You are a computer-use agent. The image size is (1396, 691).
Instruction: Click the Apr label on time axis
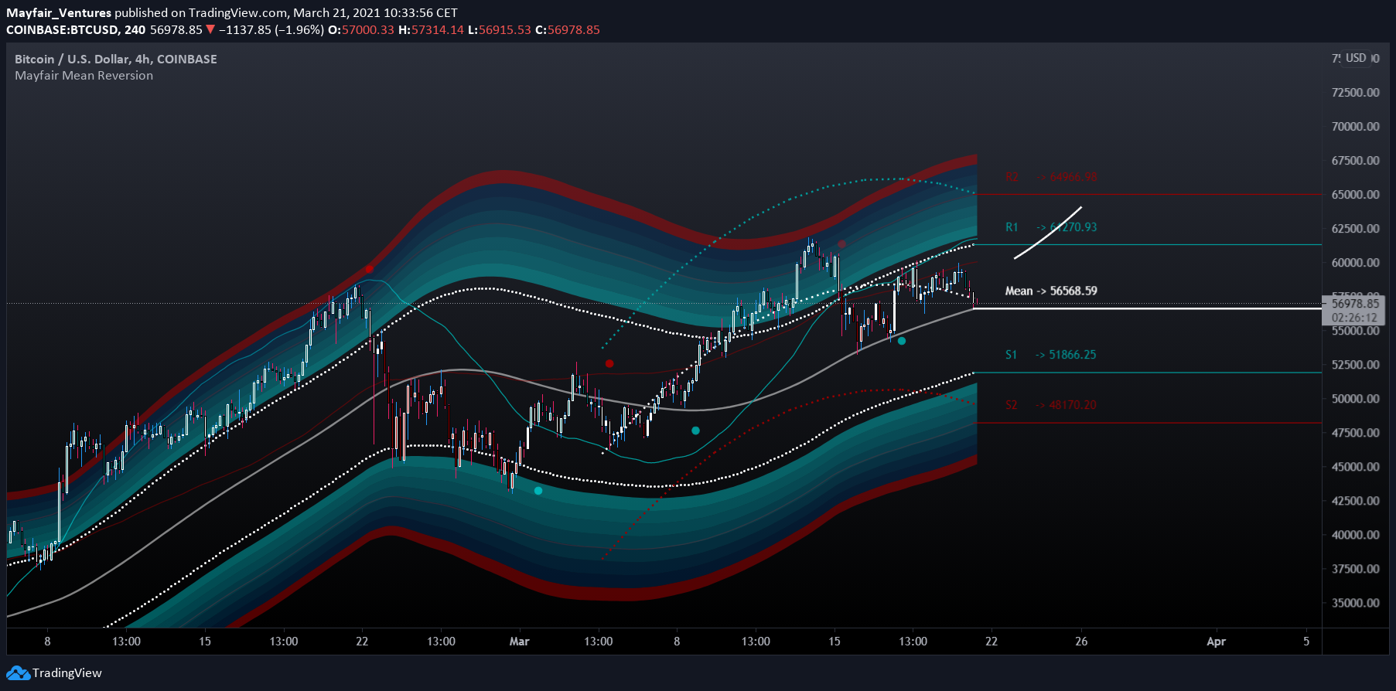click(x=1217, y=642)
